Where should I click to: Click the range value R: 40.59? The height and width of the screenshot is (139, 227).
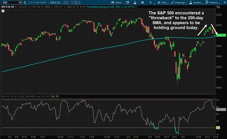(x=81, y=7)
